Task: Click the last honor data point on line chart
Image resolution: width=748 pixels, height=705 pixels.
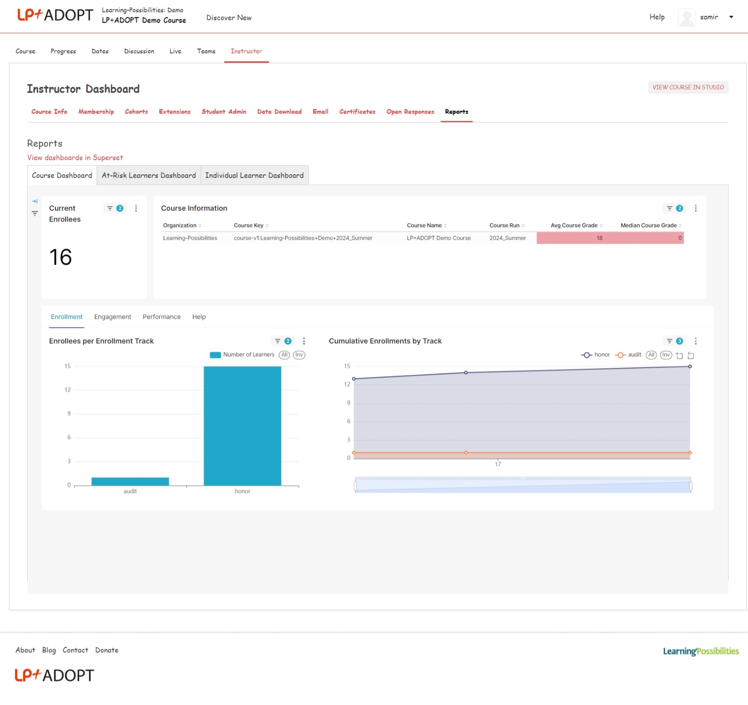Action: click(x=690, y=367)
